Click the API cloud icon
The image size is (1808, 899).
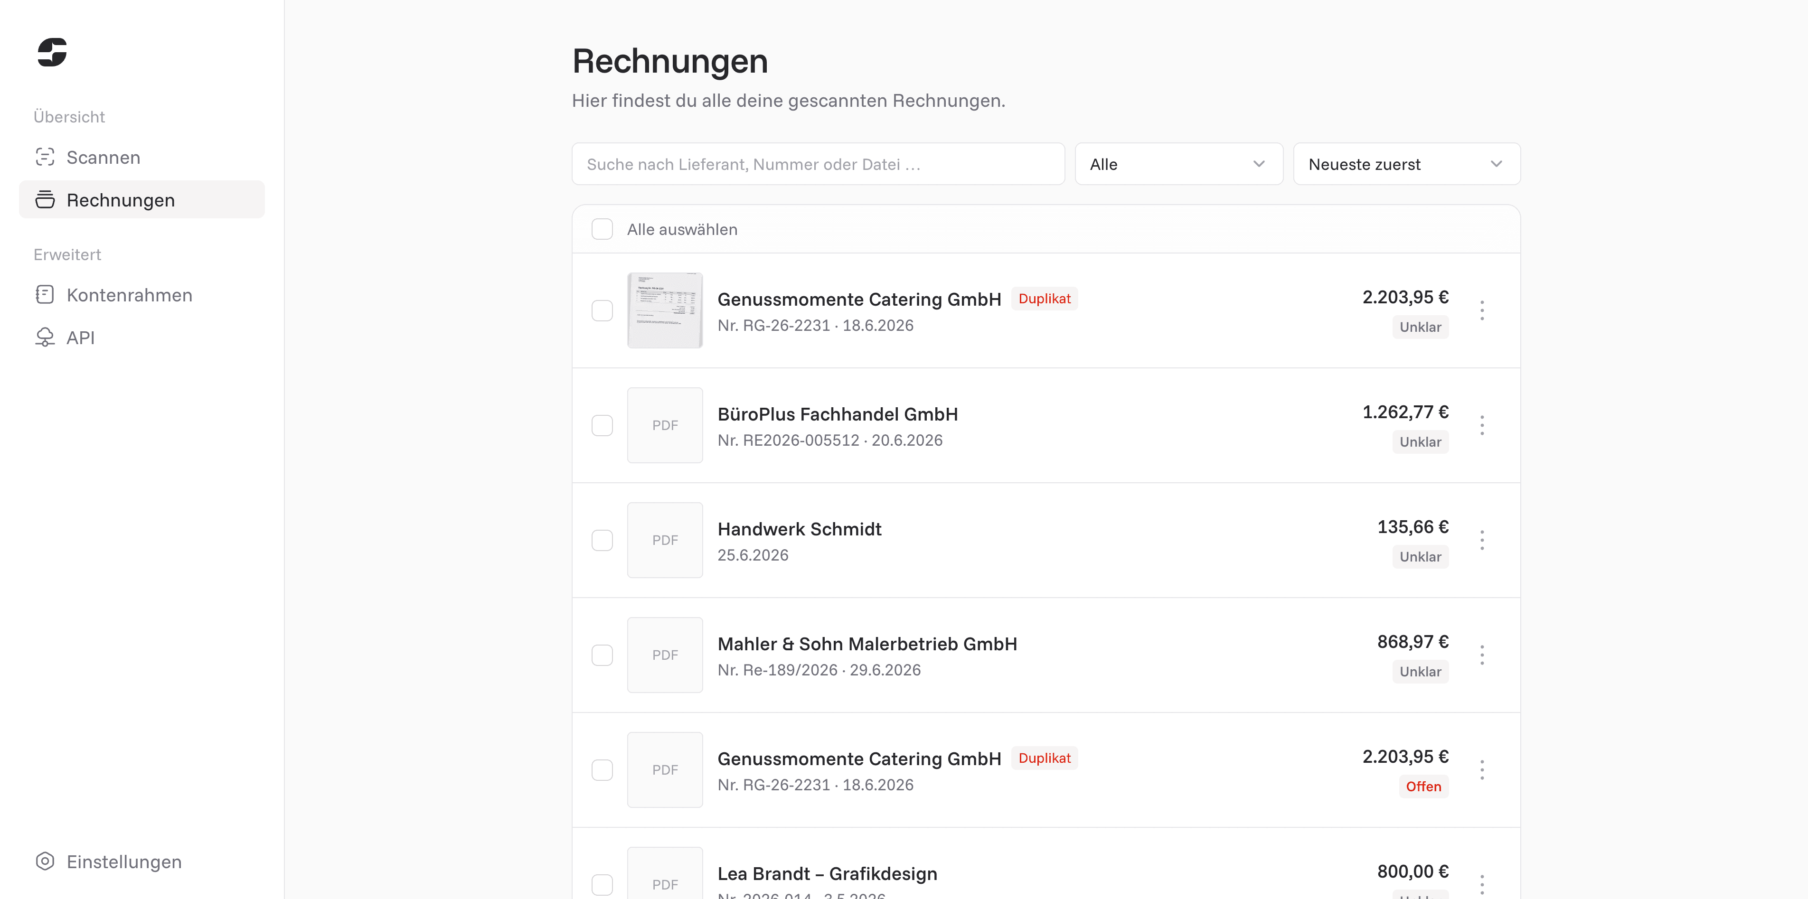coord(45,337)
